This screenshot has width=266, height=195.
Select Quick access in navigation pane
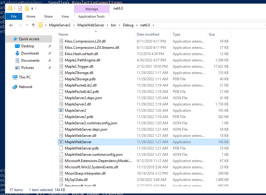[x=29, y=39]
